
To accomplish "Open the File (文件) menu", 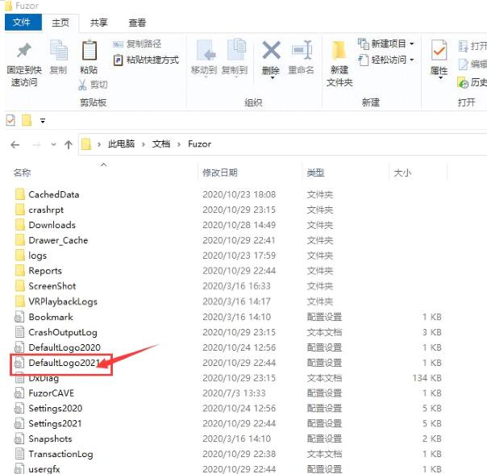I will (x=20, y=23).
